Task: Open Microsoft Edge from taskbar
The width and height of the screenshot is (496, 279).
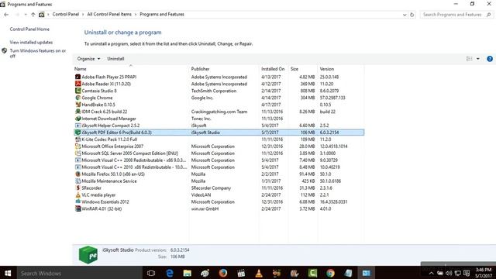Action: [170, 273]
